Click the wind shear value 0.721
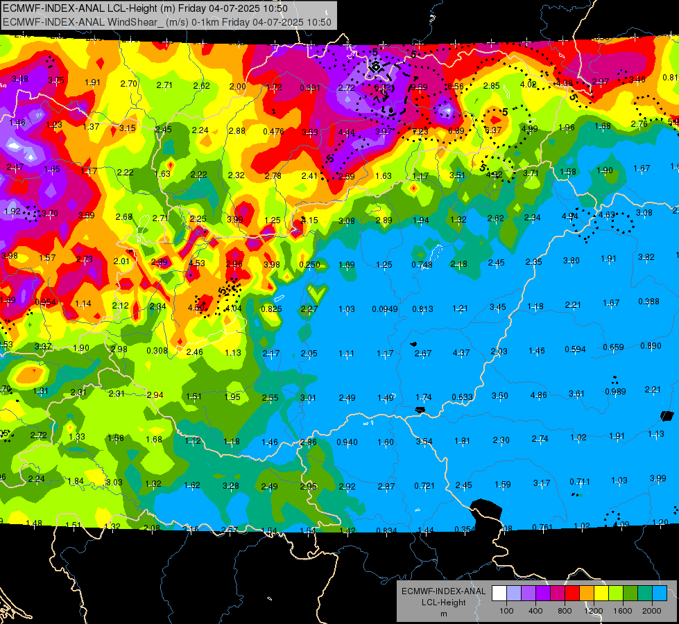679x624 pixels. point(424,486)
